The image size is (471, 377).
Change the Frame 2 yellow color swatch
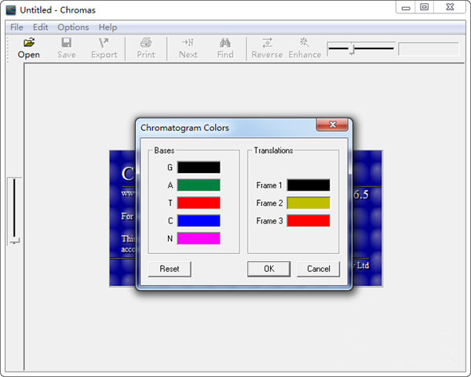309,203
